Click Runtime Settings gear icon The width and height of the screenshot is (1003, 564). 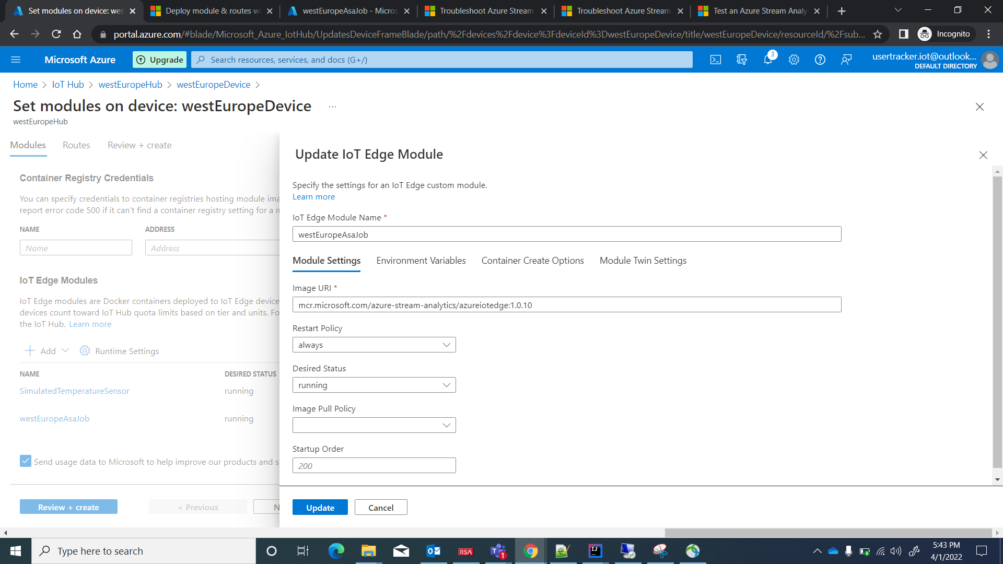85,351
